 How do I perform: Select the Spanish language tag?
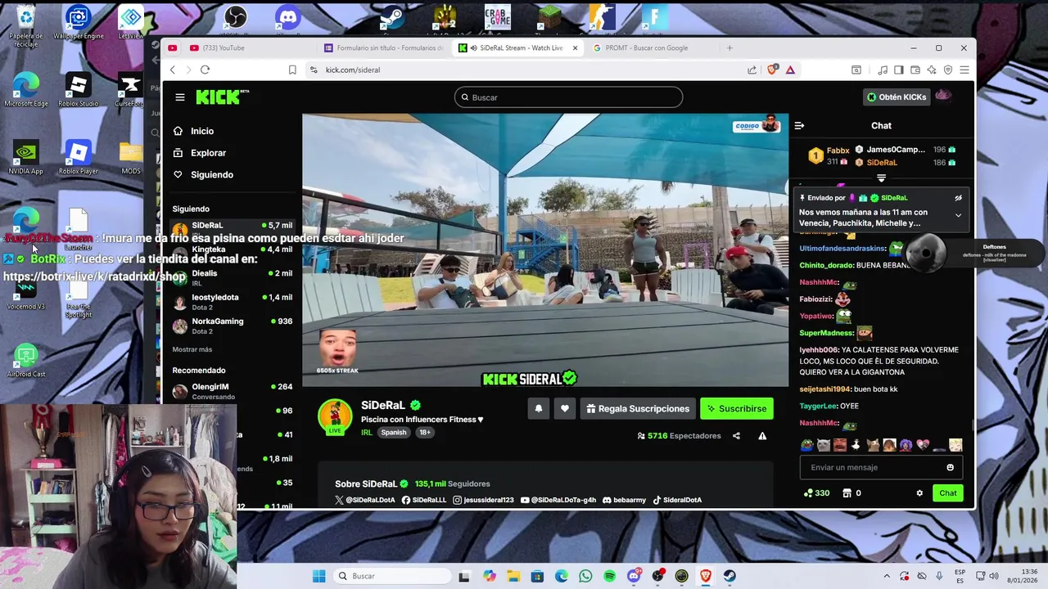[x=394, y=432]
